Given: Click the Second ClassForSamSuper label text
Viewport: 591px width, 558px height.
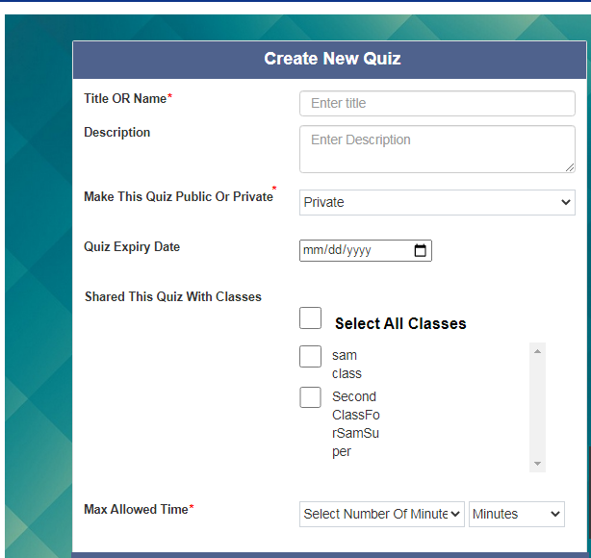Looking at the screenshot, I should 355,423.
